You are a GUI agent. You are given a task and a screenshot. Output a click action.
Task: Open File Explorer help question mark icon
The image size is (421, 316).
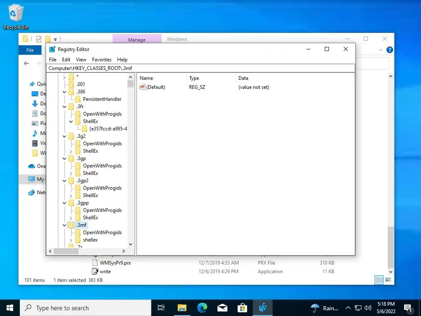point(390,50)
